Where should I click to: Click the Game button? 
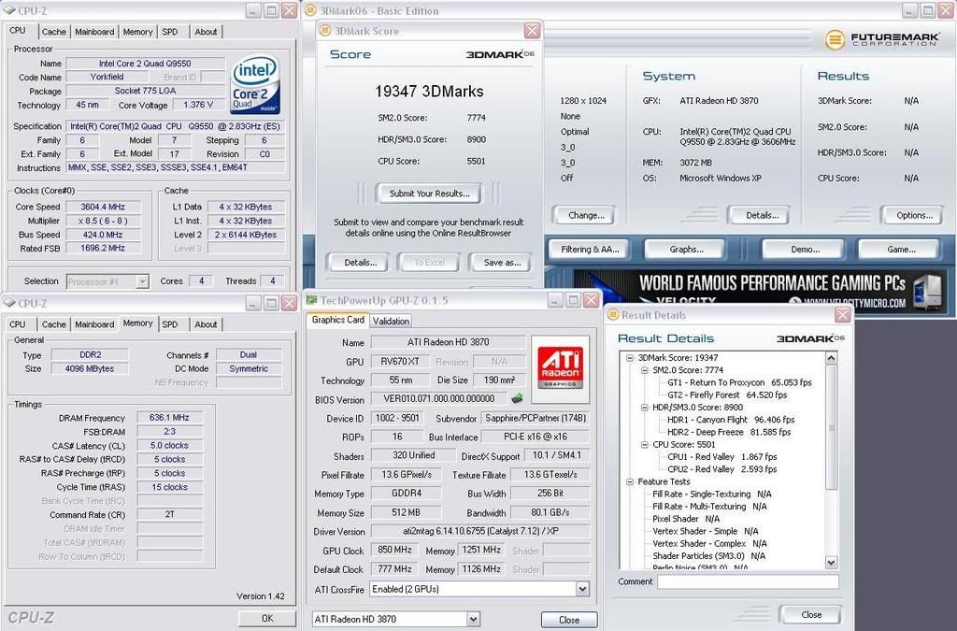coord(901,250)
